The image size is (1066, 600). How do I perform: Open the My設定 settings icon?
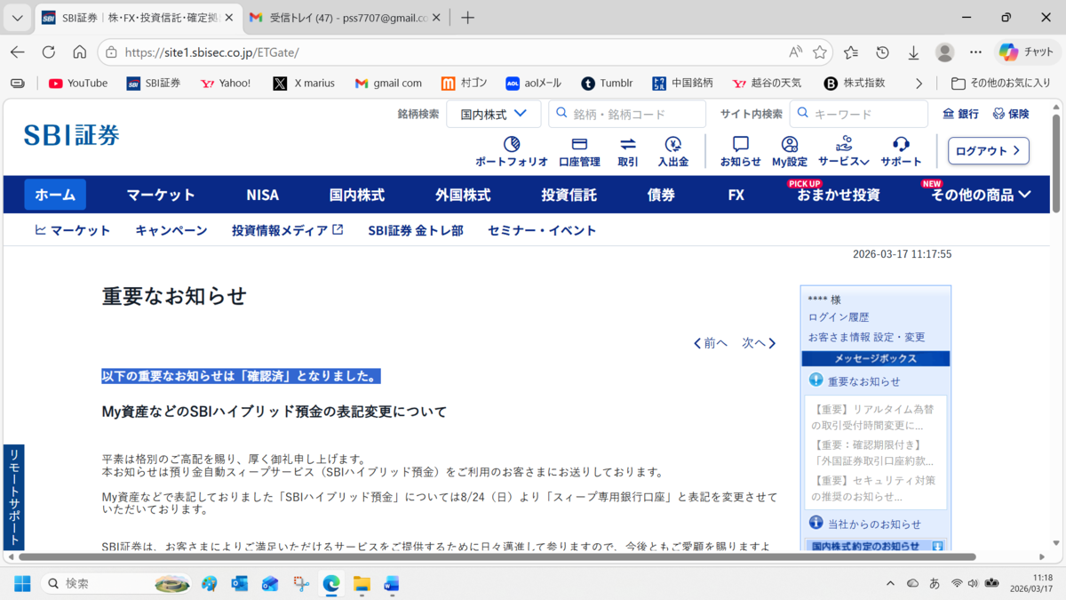[790, 152]
